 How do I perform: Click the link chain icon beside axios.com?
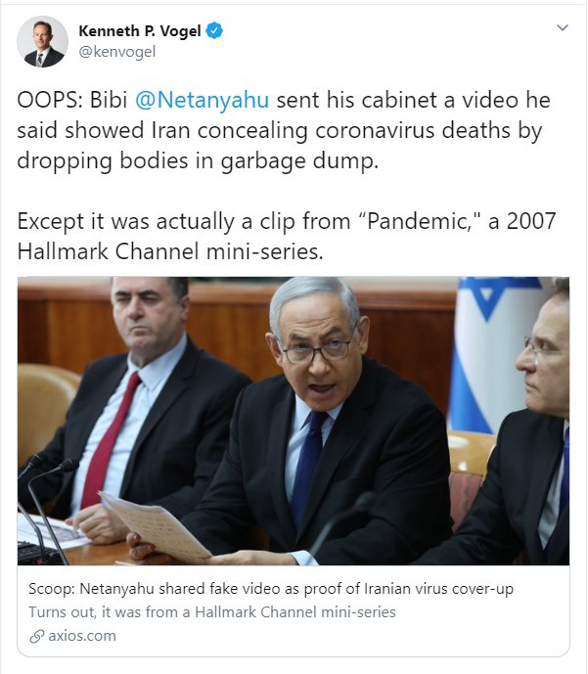tap(37, 636)
